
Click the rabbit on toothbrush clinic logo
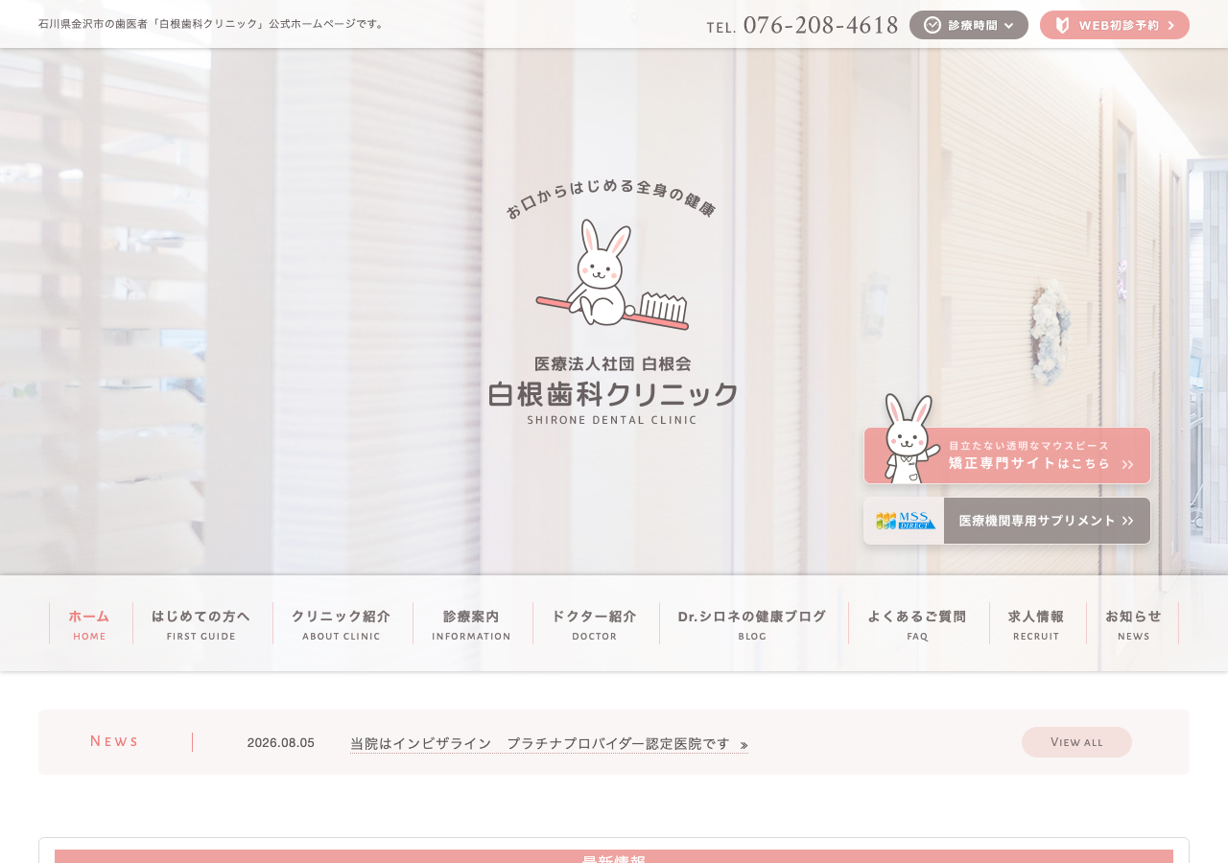tap(612, 274)
